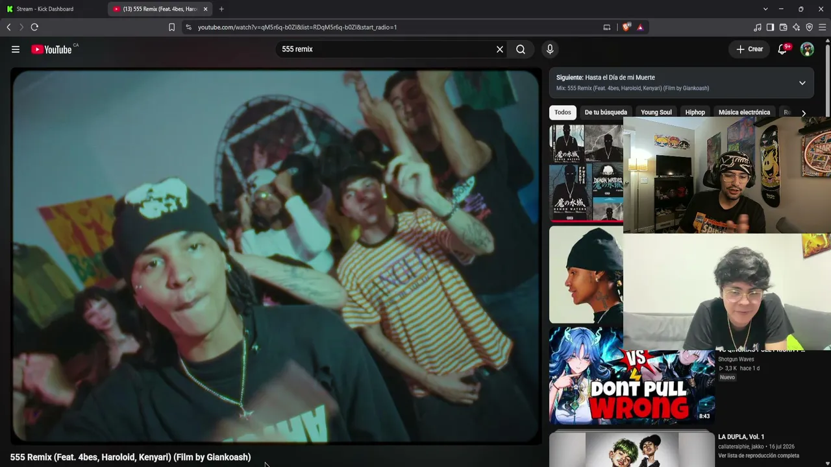Viewport: 831px width, 467px height.
Task: Close the 555 Remix tab
Action: [206, 9]
